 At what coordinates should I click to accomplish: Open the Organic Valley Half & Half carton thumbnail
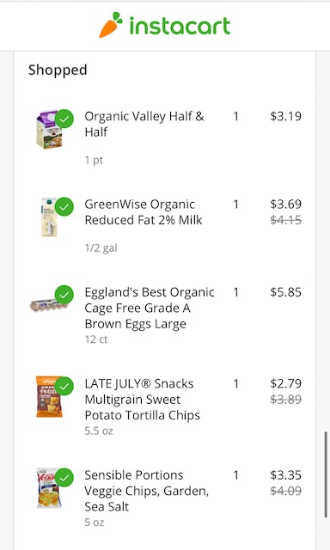click(x=49, y=129)
